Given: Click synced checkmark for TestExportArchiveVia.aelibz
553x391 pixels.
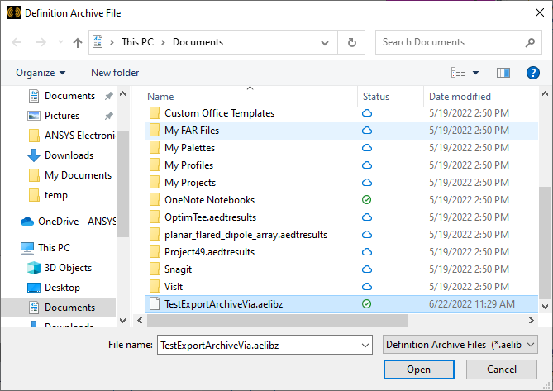Looking at the screenshot, I should click(x=367, y=304).
